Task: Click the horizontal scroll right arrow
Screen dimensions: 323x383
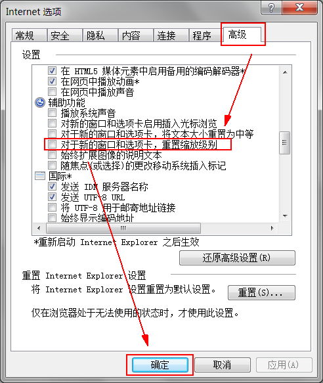Action: pos(272,229)
